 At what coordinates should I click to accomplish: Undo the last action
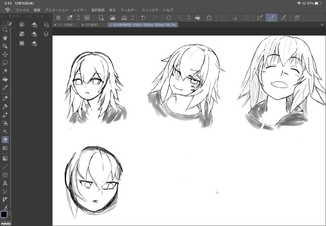pos(143,18)
